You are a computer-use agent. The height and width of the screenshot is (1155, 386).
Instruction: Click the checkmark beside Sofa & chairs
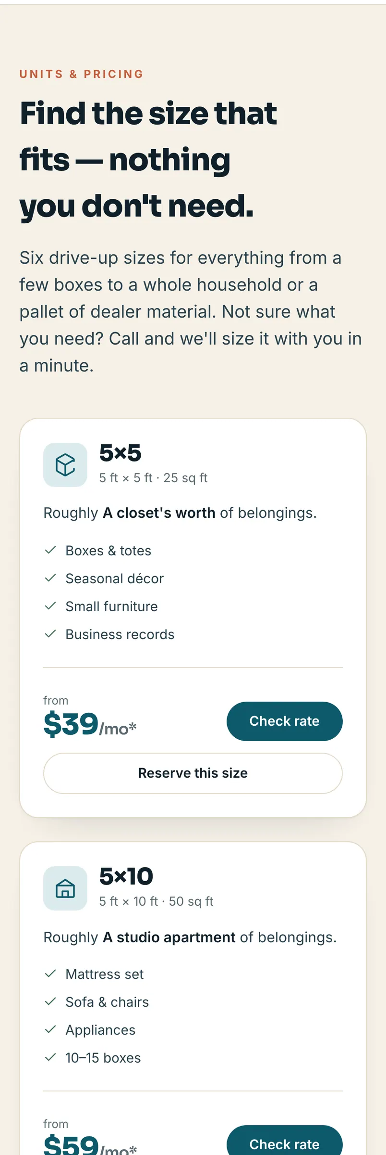click(50, 1001)
